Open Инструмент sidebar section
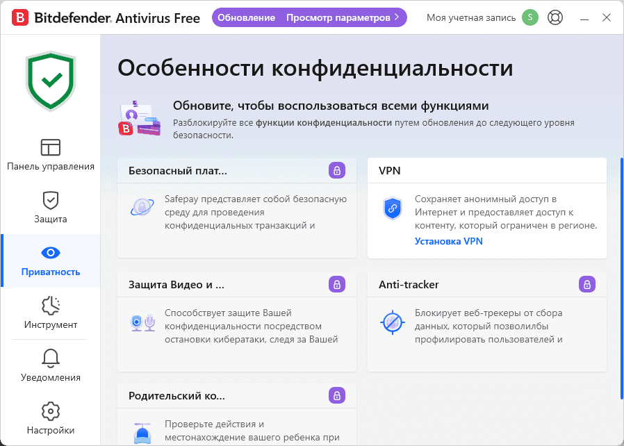The height and width of the screenshot is (446, 624). click(51, 313)
